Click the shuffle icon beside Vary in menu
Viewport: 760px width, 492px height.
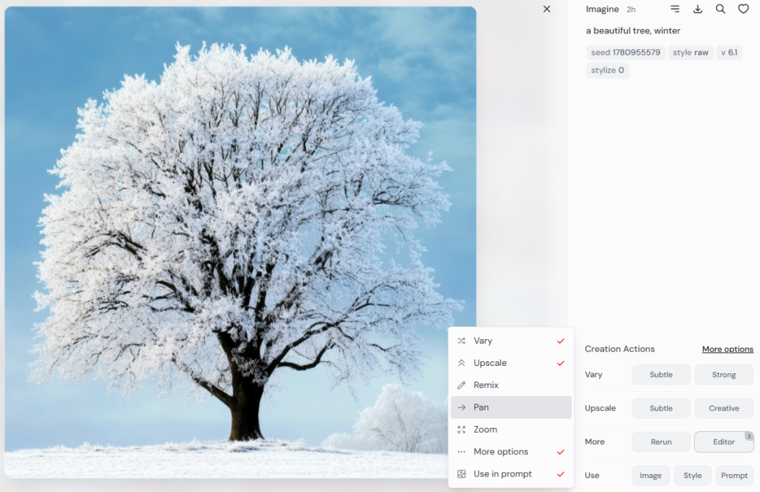(x=462, y=341)
